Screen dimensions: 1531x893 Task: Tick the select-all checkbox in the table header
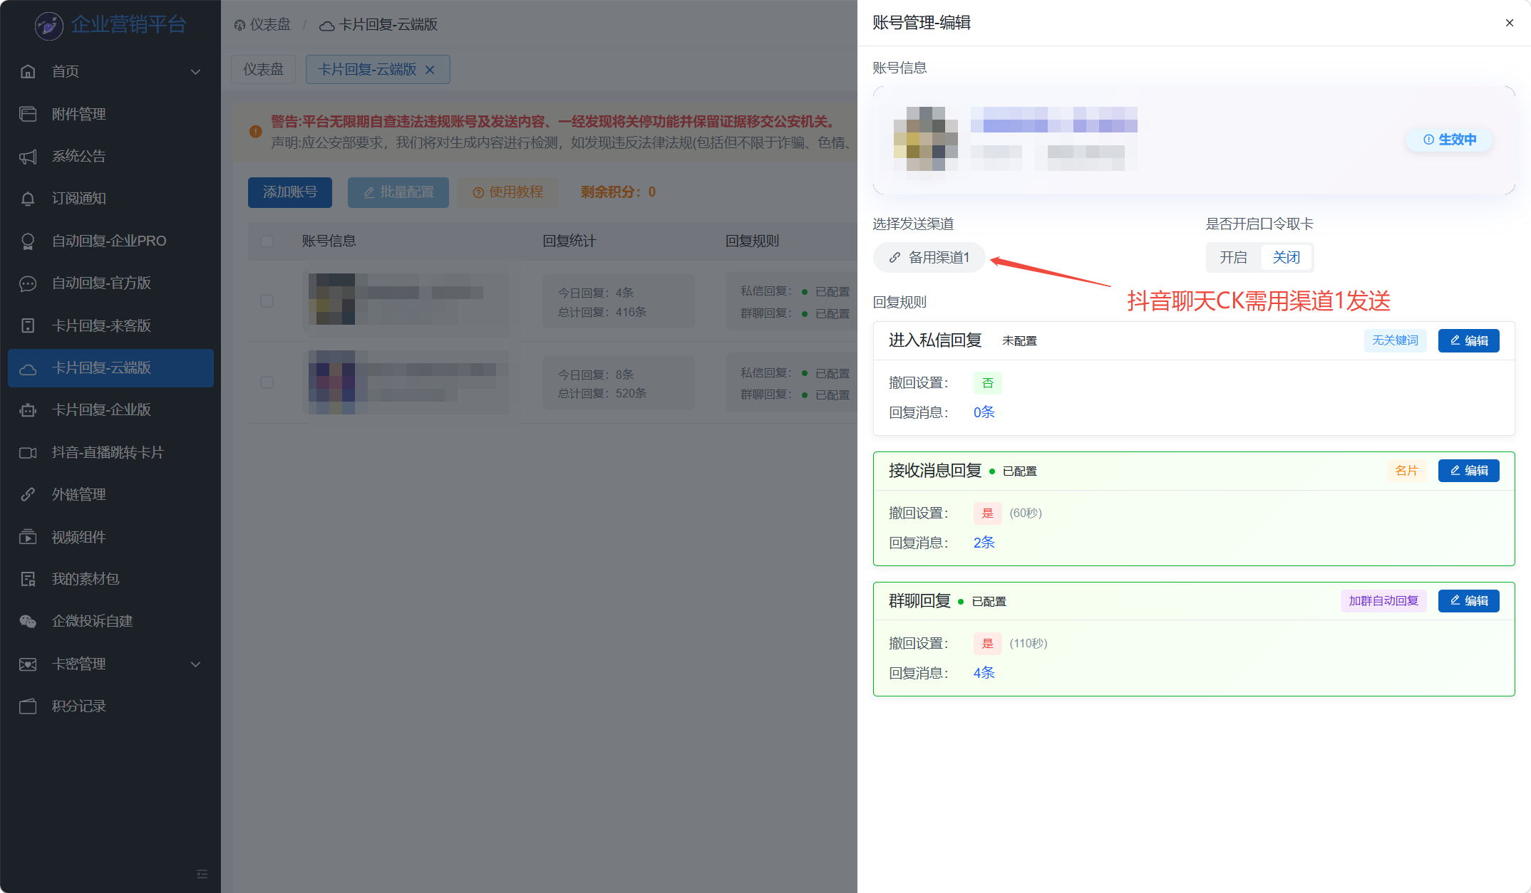(x=267, y=241)
